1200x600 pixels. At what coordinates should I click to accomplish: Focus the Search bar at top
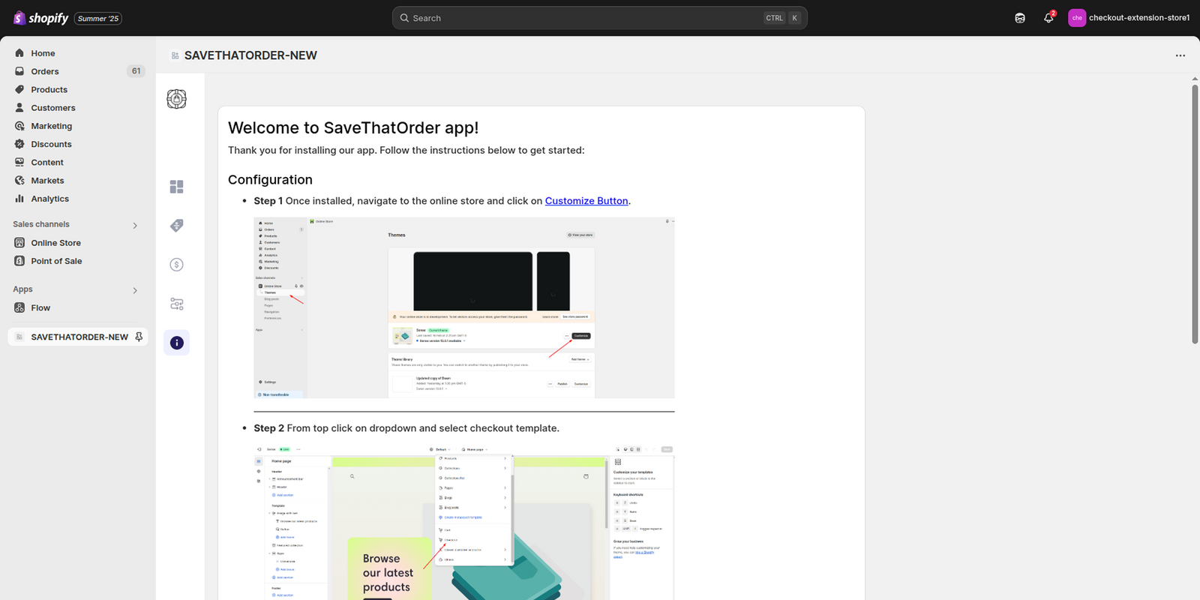(x=585, y=18)
